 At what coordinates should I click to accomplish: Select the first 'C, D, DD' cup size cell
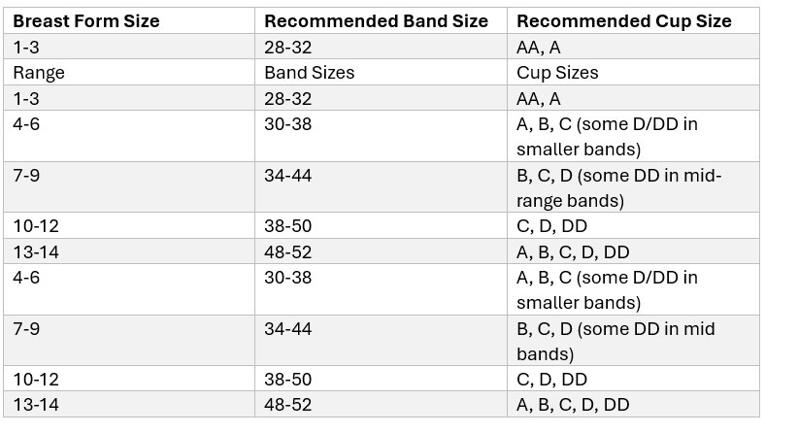tap(633, 225)
